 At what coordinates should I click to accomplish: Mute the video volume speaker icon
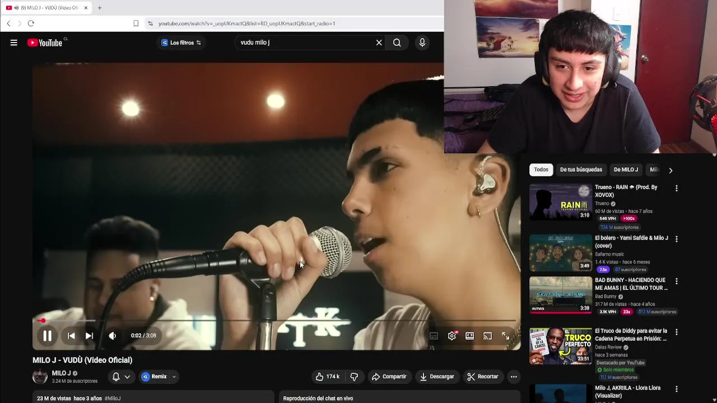coord(113,336)
